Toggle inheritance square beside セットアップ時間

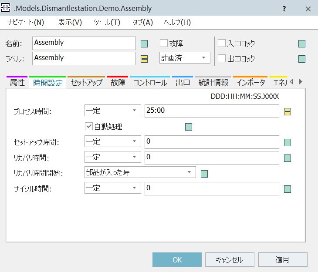click(x=288, y=142)
